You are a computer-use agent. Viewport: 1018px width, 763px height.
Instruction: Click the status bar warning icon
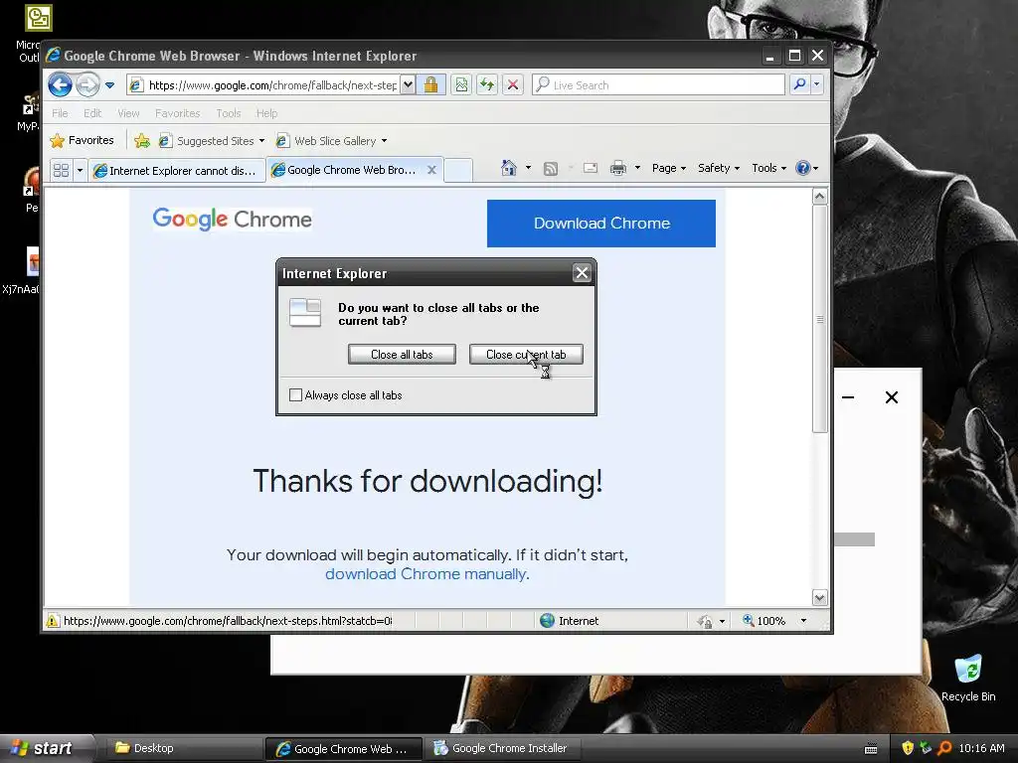click(x=52, y=621)
